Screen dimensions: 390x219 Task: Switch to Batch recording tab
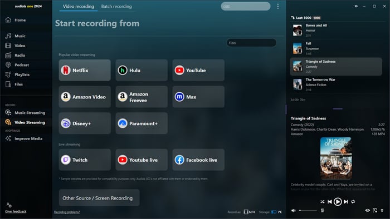[116, 7]
